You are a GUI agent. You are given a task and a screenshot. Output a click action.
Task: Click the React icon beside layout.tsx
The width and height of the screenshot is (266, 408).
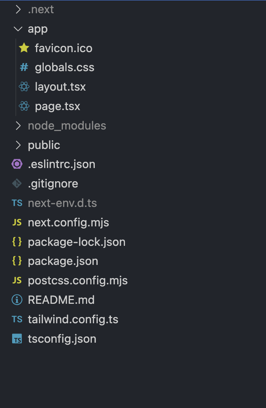click(24, 87)
